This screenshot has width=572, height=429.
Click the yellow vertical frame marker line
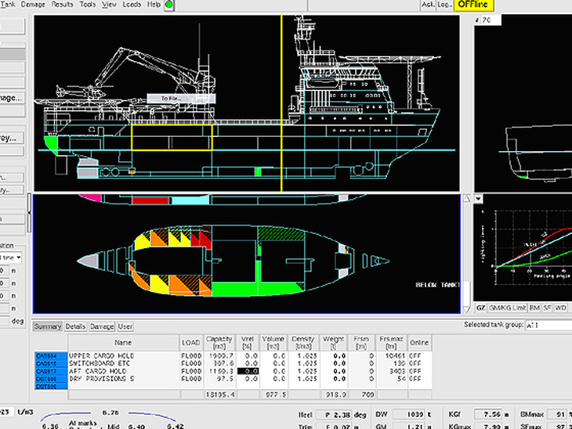281,103
